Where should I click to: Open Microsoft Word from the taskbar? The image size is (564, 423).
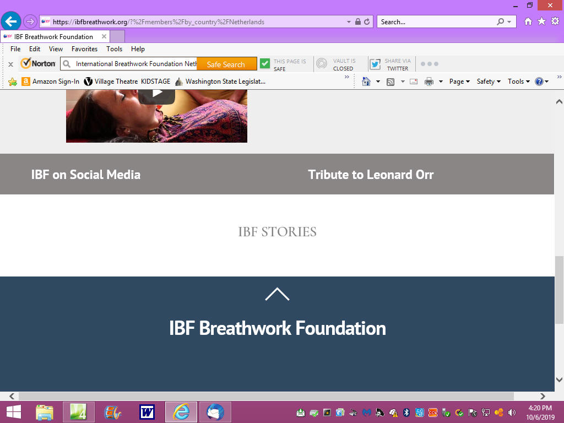(147, 412)
